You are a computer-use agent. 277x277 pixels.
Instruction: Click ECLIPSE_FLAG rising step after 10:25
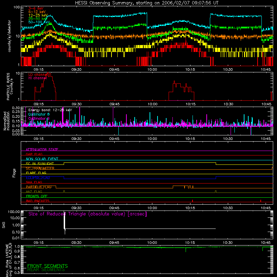pyautogui.click(x=216, y=178)
